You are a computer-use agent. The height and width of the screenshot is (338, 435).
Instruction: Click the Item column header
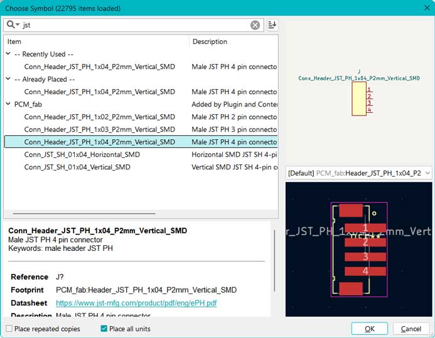(97, 41)
